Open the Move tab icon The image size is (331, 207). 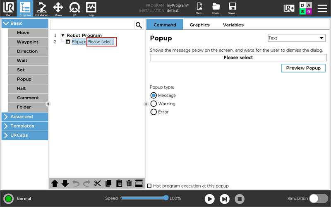pyautogui.click(x=58, y=8)
